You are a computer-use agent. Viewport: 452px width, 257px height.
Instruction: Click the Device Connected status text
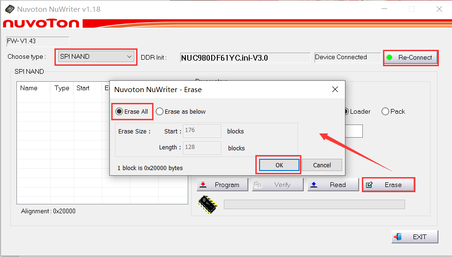point(341,57)
